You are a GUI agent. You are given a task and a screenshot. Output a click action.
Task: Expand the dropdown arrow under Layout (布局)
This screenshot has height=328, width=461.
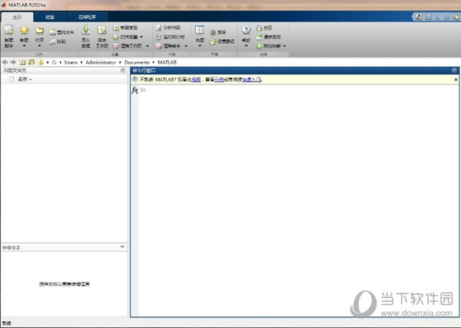click(200, 46)
